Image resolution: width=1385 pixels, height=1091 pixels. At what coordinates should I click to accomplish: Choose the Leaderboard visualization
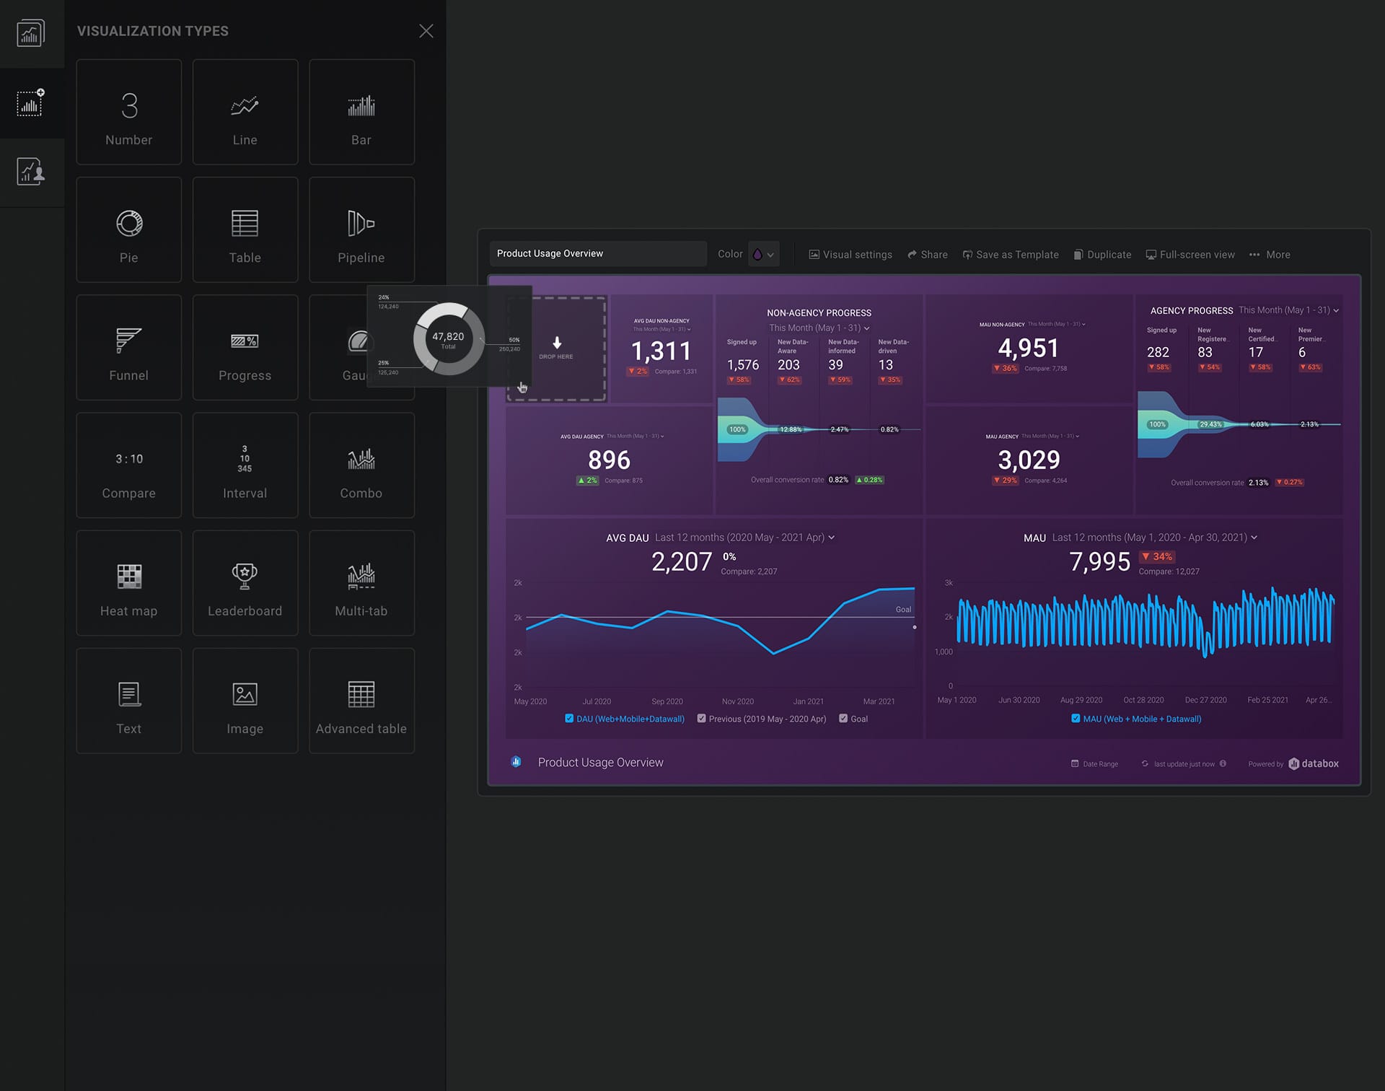click(x=245, y=583)
